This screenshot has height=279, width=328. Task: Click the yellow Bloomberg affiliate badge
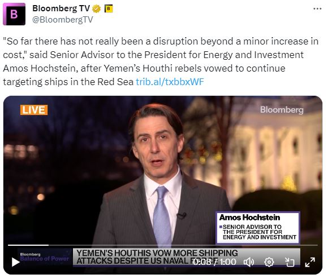pos(109,9)
